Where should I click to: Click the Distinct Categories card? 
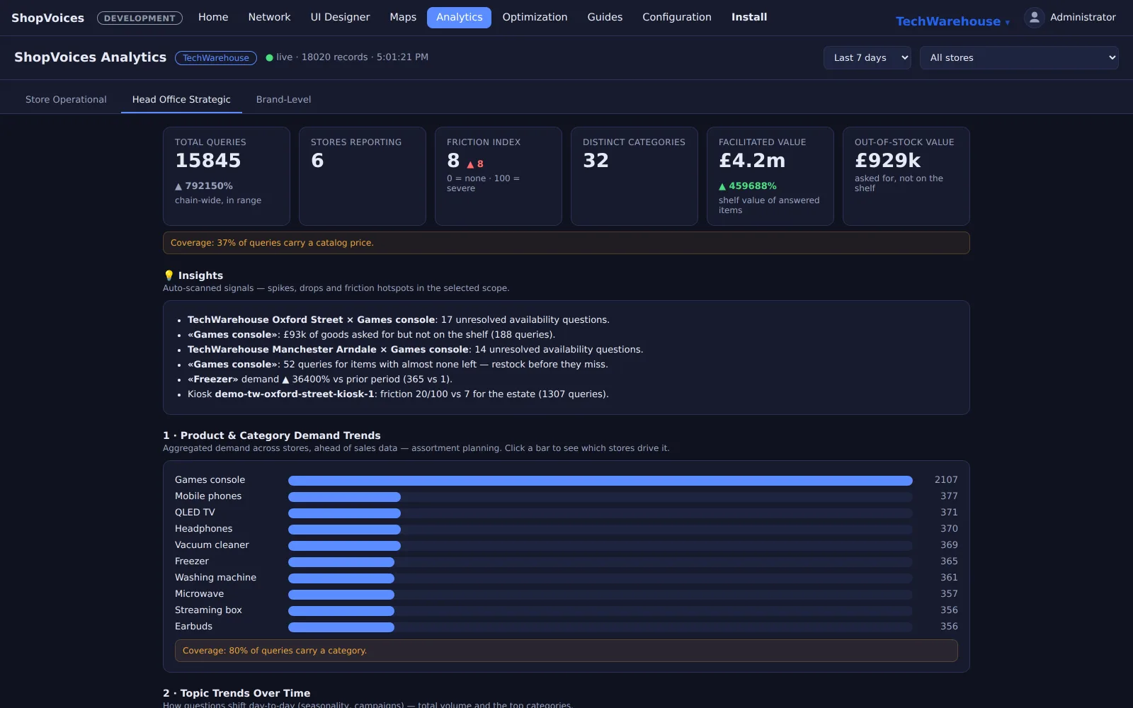634,176
